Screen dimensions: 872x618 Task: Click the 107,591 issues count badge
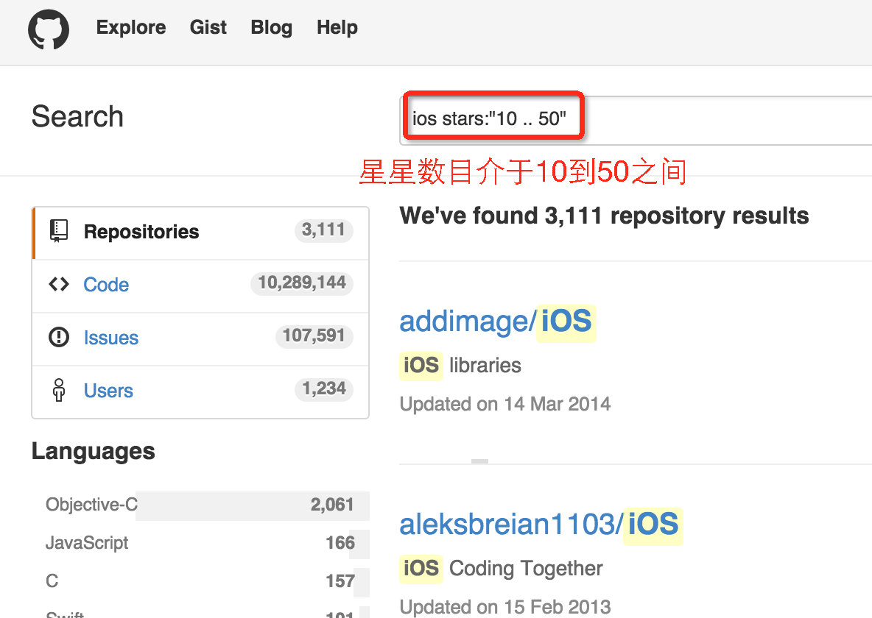pyautogui.click(x=314, y=336)
